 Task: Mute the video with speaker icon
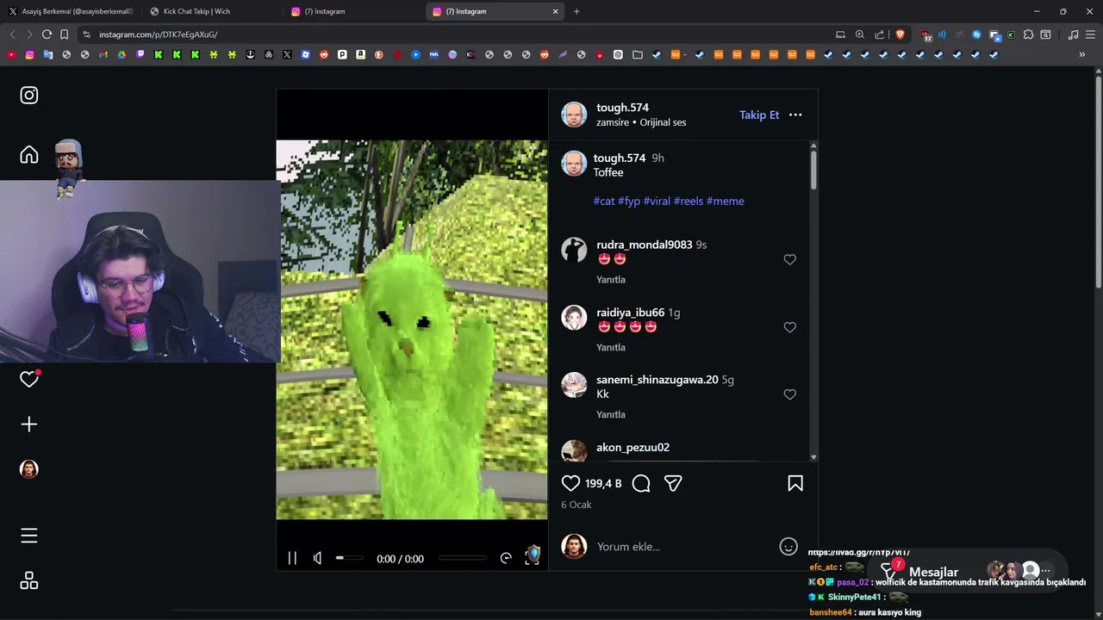[x=317, y=558]
